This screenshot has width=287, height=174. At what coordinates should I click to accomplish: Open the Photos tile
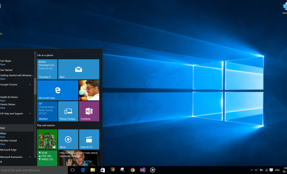click(89, 90)
